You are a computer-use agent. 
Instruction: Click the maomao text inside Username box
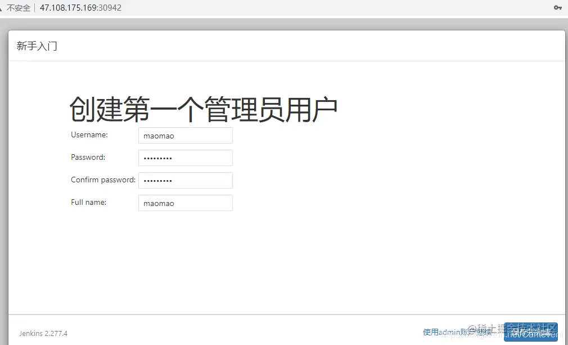point(160,136)
